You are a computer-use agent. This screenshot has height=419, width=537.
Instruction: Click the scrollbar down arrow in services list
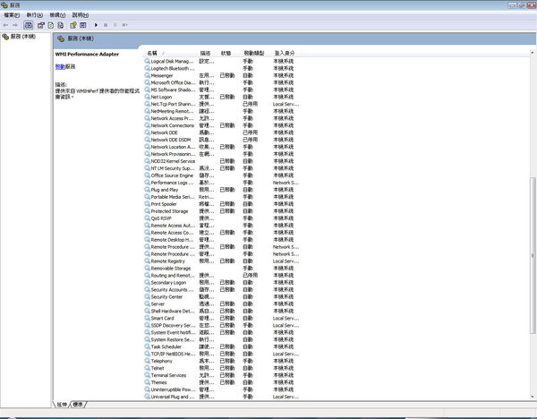[533, 397]
